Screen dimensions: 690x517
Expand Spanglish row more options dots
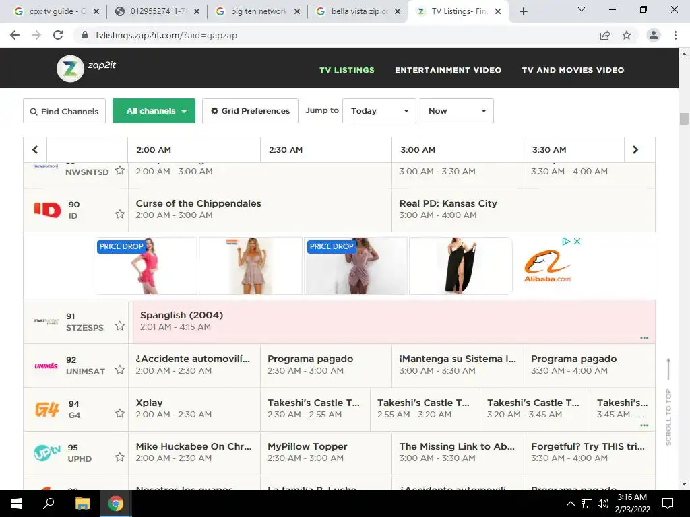644,338
